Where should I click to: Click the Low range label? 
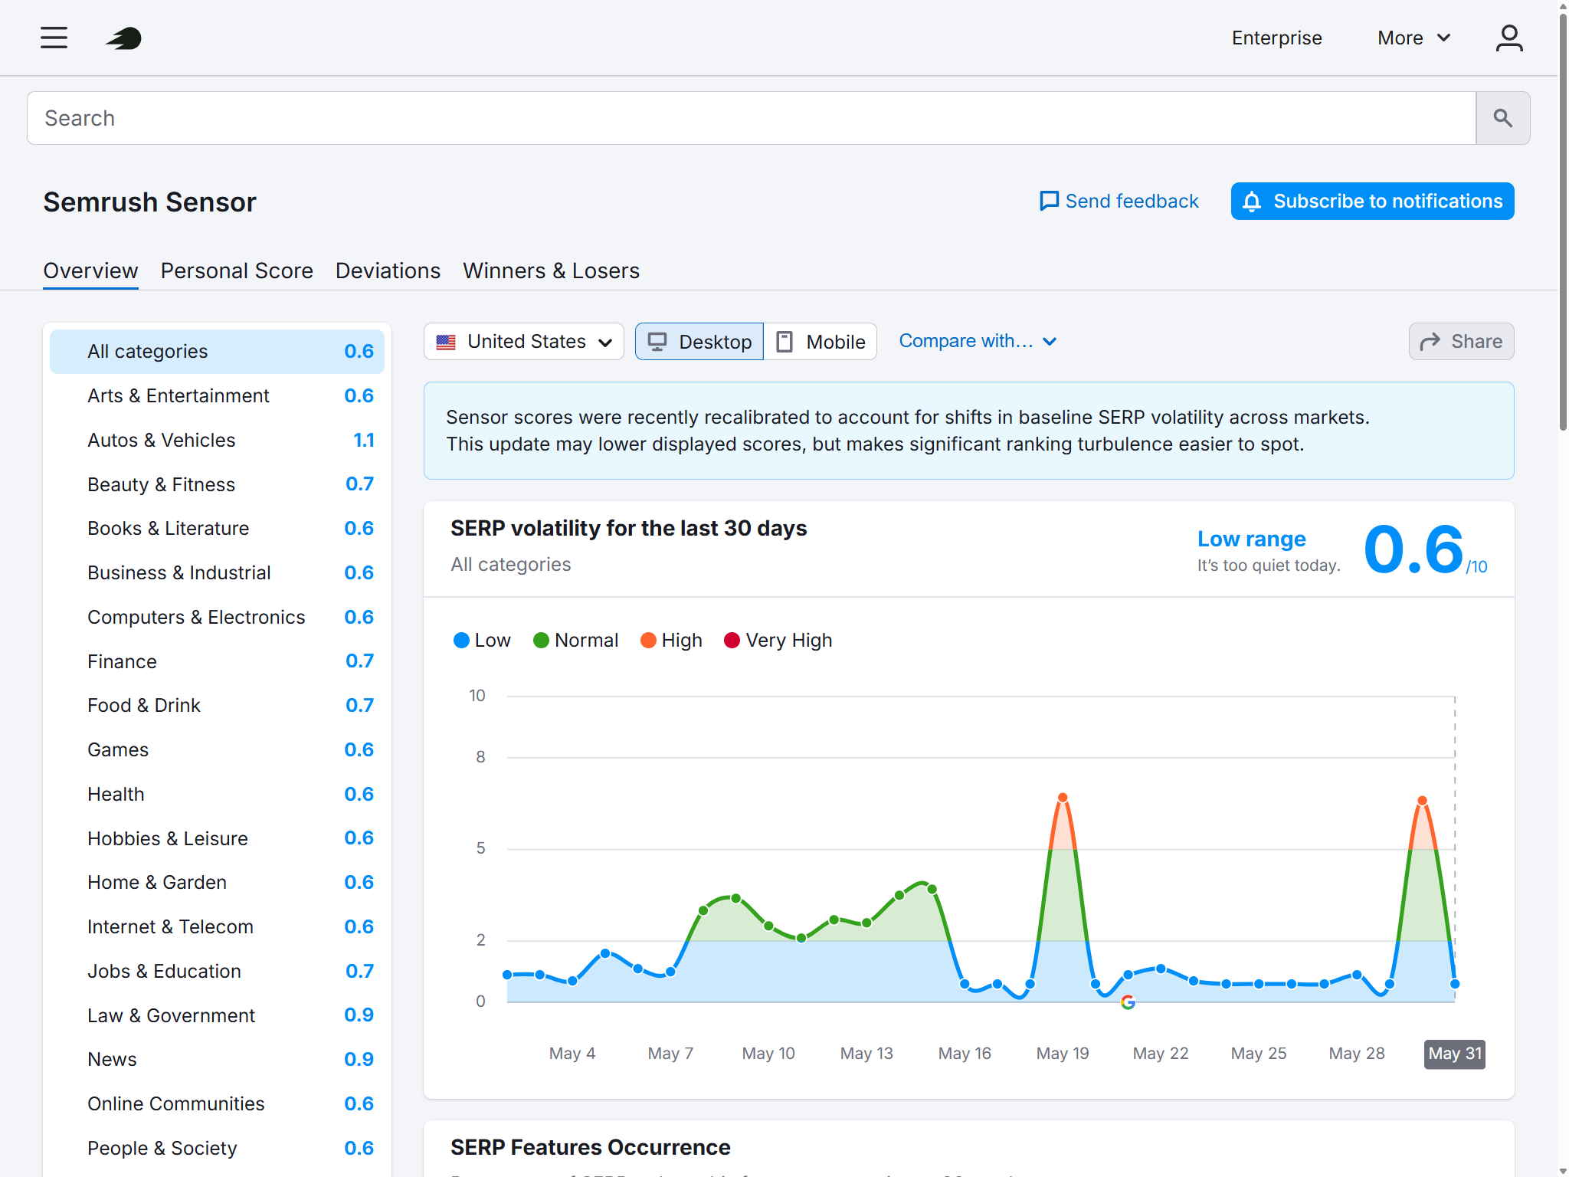click(1251, 539)
